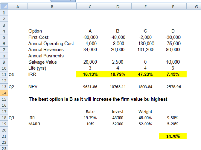
Task: Click the Salvage Value 2,500 cell
Action: click(x=118, y=62)
